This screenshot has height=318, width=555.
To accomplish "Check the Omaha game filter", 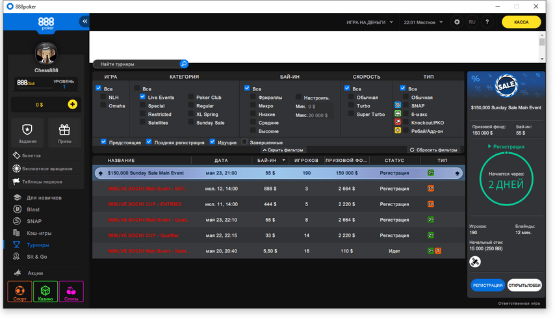I will click(103, 105).
